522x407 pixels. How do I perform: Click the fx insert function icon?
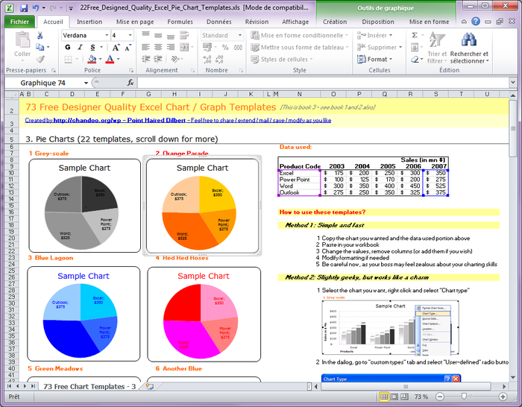pos(130,83)
